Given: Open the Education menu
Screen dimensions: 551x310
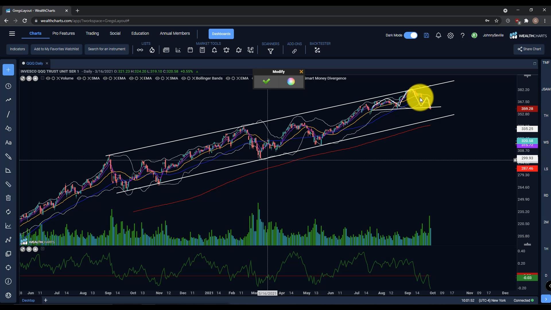Looking at the screenshot, I should pos(140,33).
